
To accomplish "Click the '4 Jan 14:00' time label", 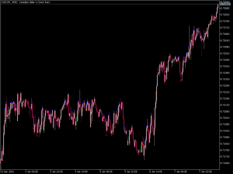I will [81, 172].
